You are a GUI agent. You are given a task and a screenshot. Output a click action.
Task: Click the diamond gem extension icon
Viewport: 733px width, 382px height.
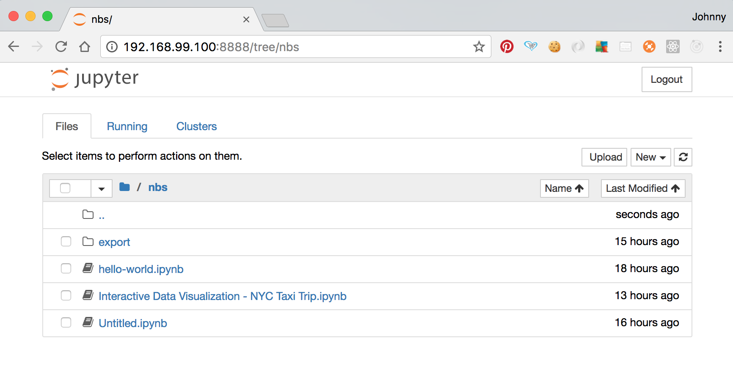pos(530,46)
